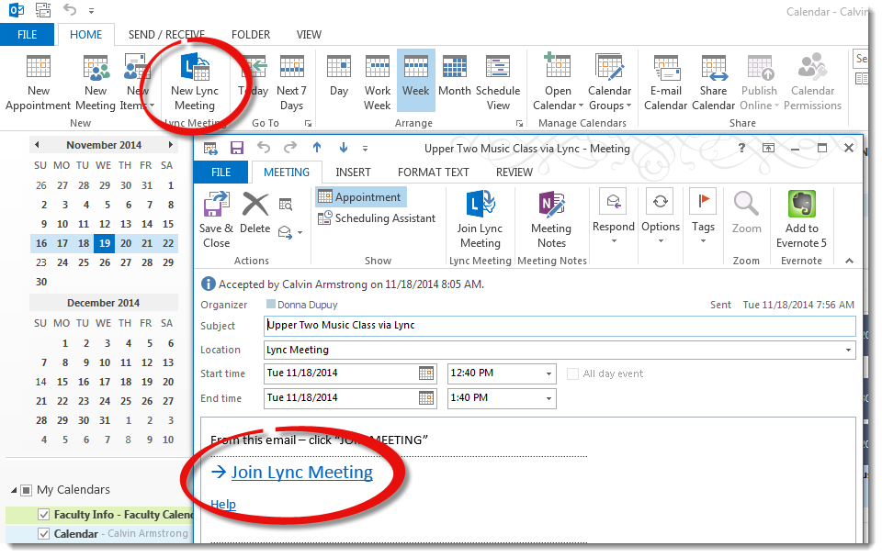Go to previous month in date navigator
Viewport: 882px width, 557px height.
37,144
